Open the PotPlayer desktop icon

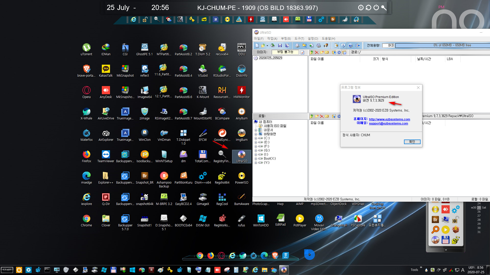click(x=300, y=221)
